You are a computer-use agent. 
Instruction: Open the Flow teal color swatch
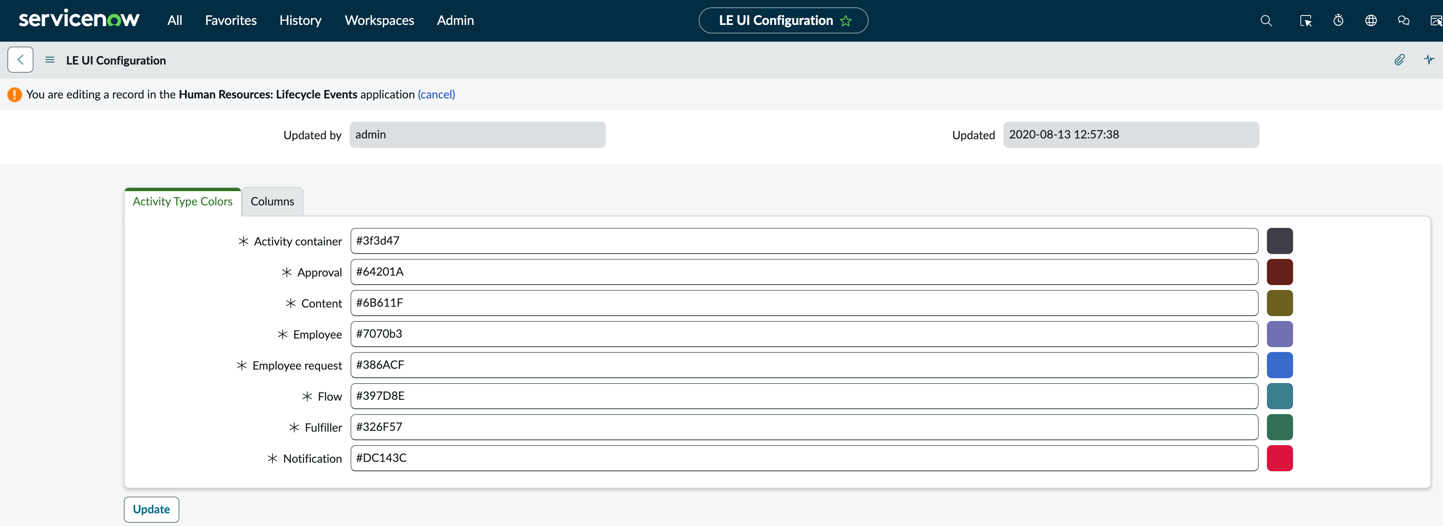1280,396
